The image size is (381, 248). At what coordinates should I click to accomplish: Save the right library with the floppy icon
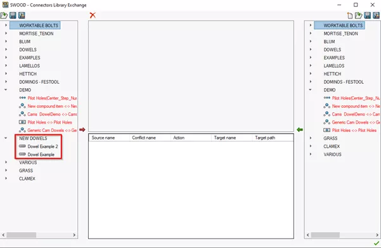[368, 16]
